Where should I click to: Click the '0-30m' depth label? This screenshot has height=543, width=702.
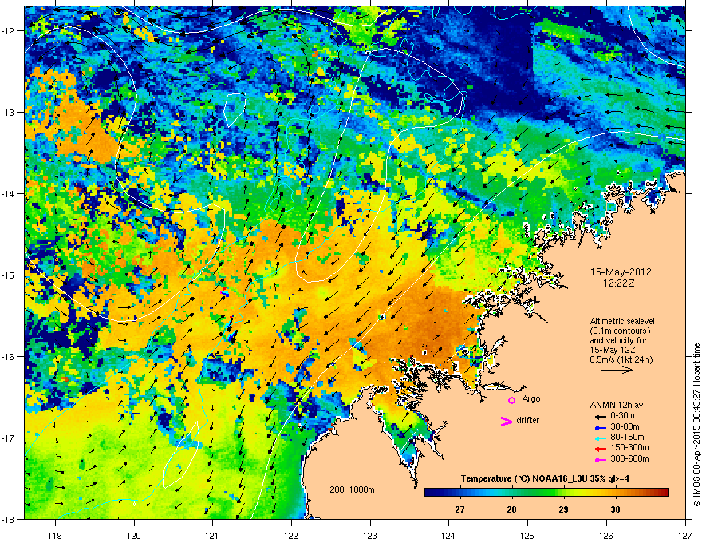pyautogui.click(x=622, y=416)
